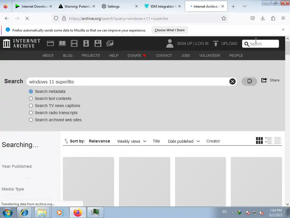The height and width of the screenshot is (218, 290).
Task: Open Firefox extensions icon
Action: 273,18
